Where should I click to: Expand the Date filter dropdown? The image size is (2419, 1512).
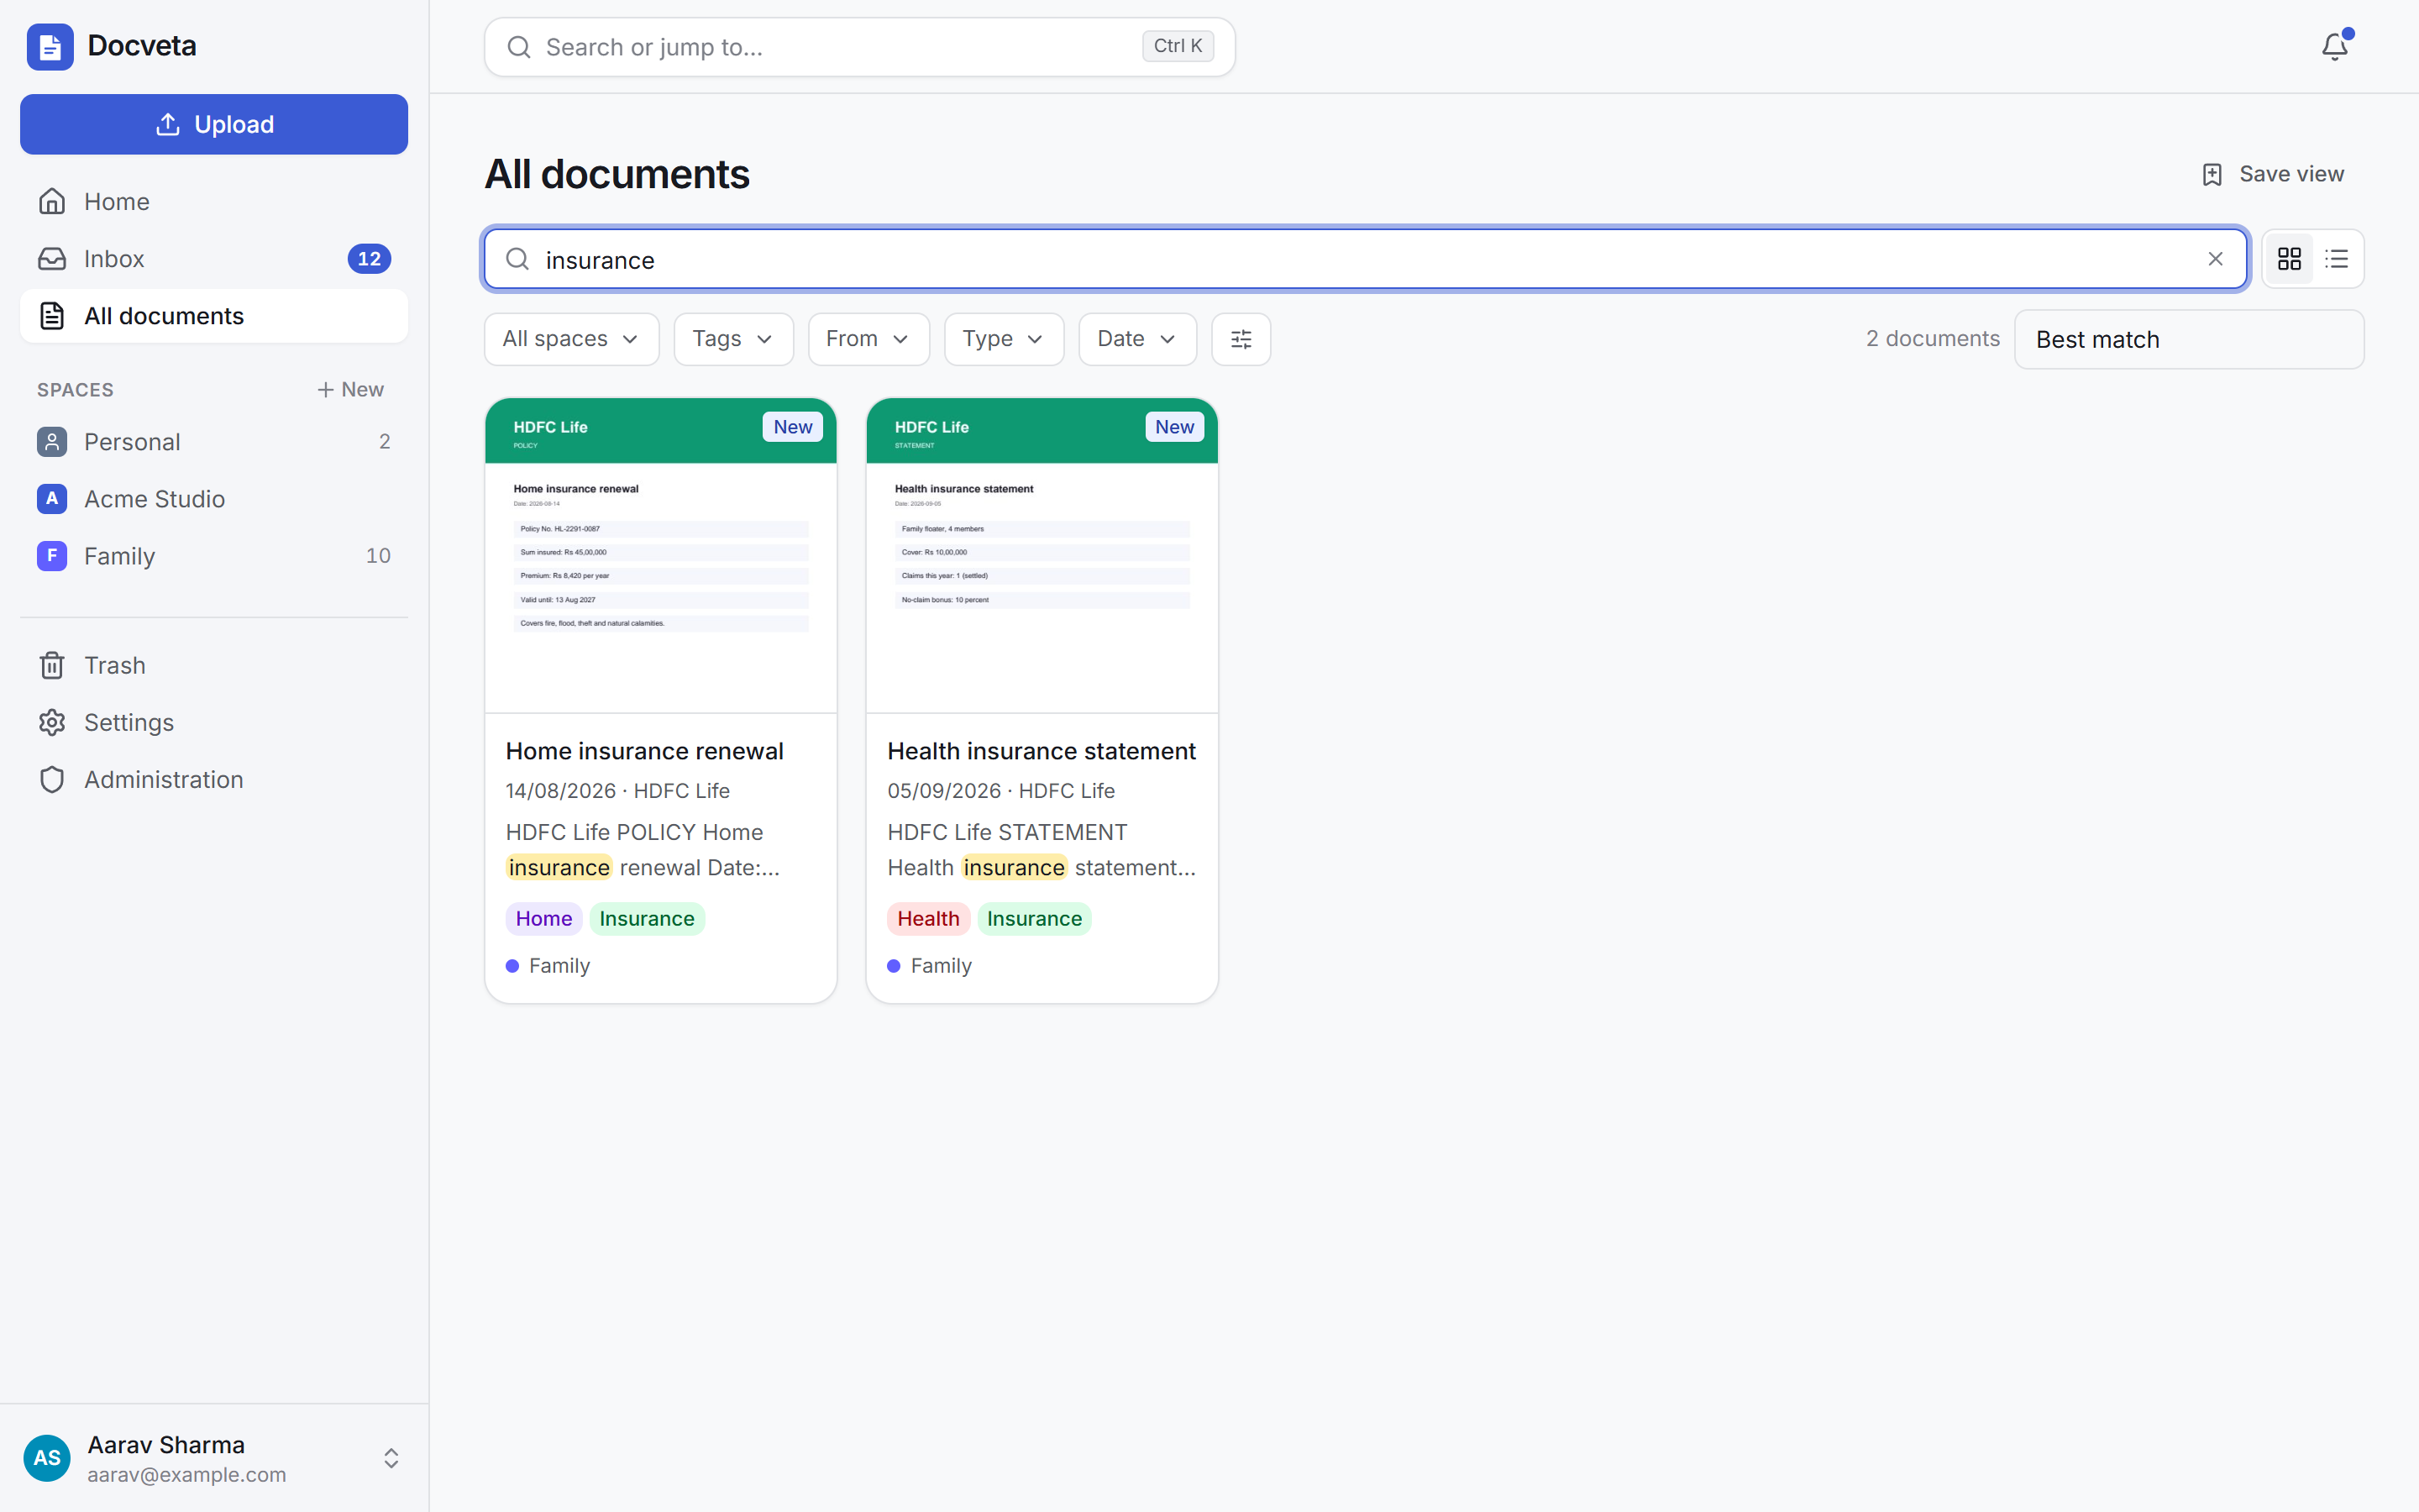point(1136,339)
